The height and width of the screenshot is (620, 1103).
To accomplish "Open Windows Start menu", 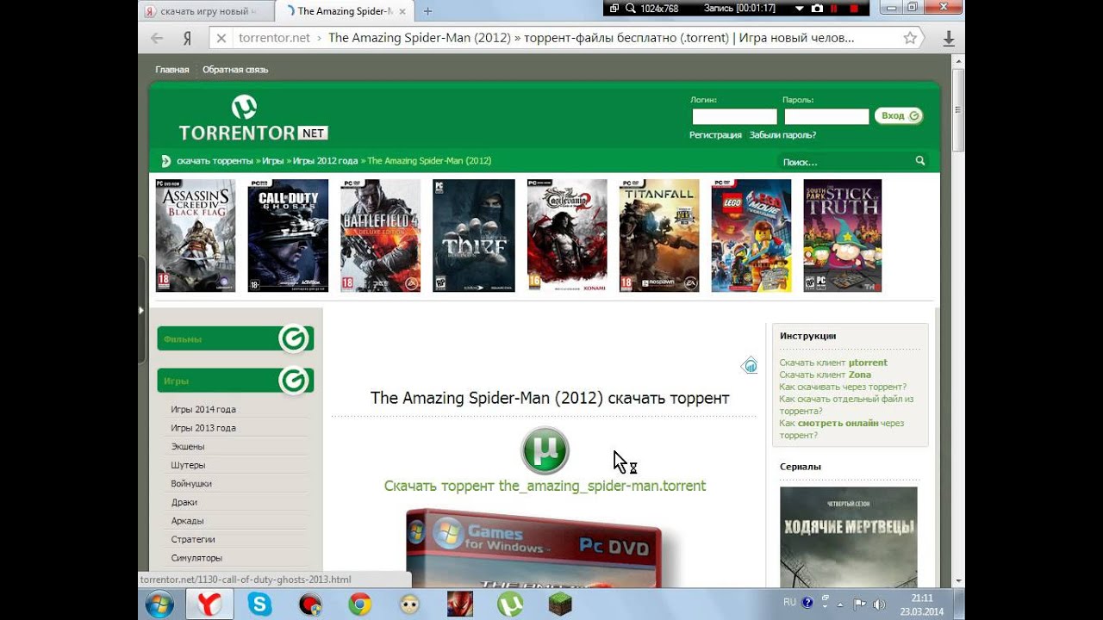I will pyautogui.click(x=159, y=604).
